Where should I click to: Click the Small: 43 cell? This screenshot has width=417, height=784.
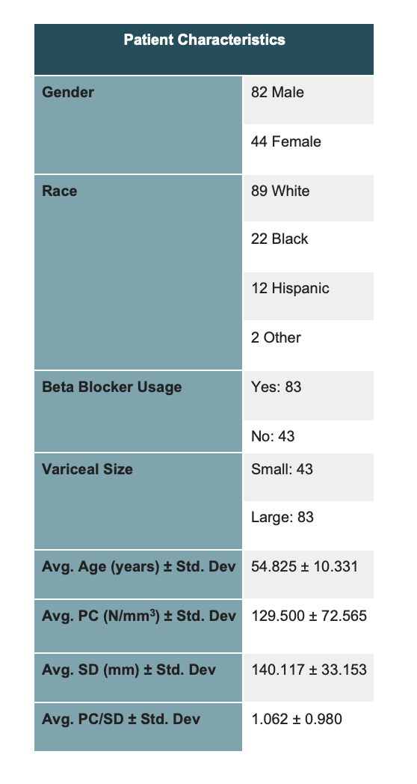308,477
